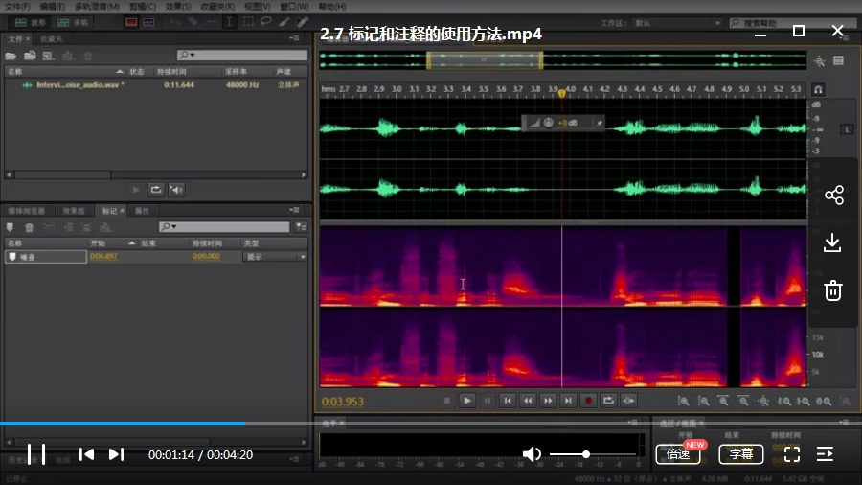This screenshot has height=485, width=862.
Task: Open the 倍速 playback speed button
Action: (678, 454)
